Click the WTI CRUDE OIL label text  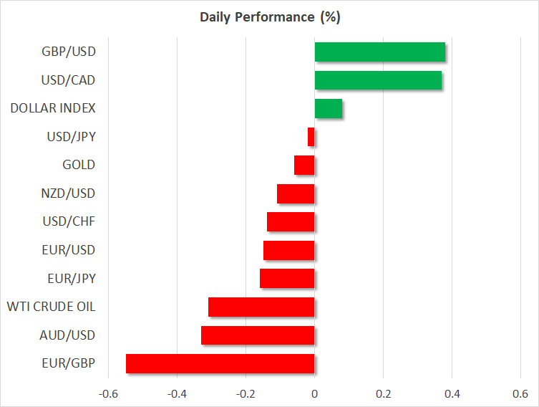[x=51, y=307]
